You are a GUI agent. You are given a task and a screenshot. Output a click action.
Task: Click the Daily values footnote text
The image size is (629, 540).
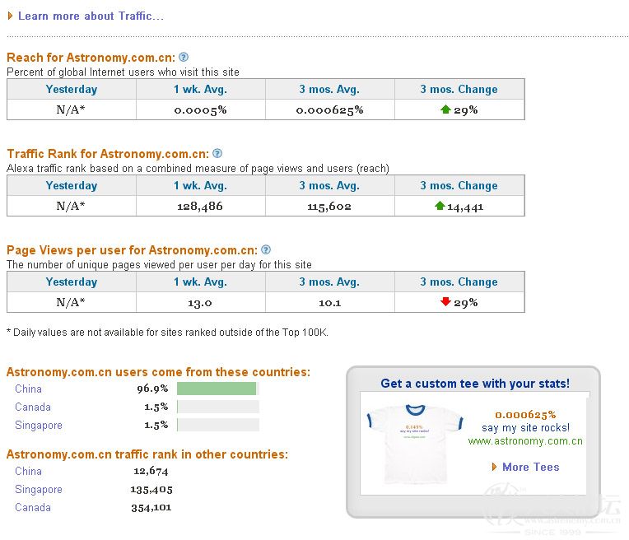(168, 333)
